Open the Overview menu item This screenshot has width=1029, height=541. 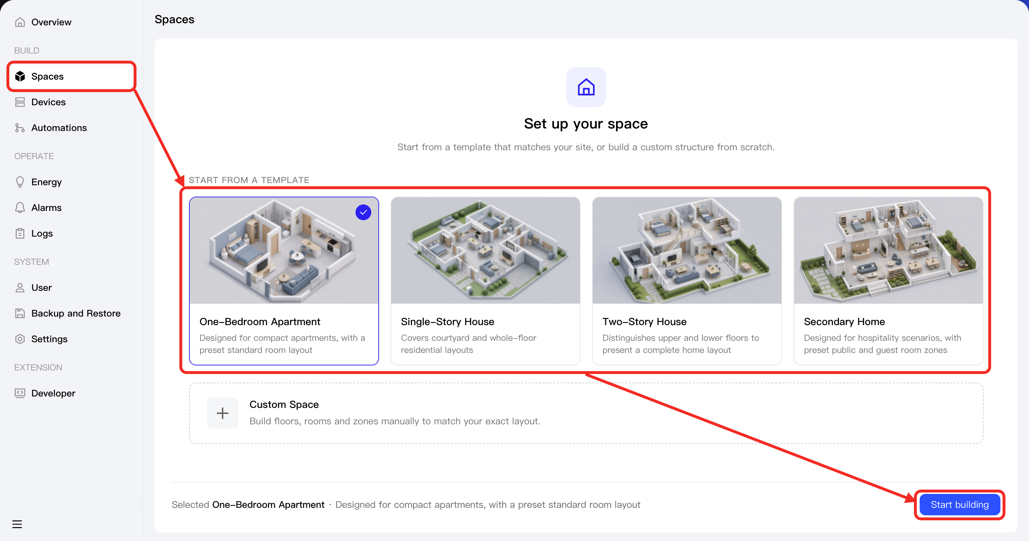click(51, 22)
